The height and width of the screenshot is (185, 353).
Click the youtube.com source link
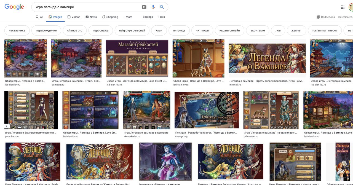point(12,136)
